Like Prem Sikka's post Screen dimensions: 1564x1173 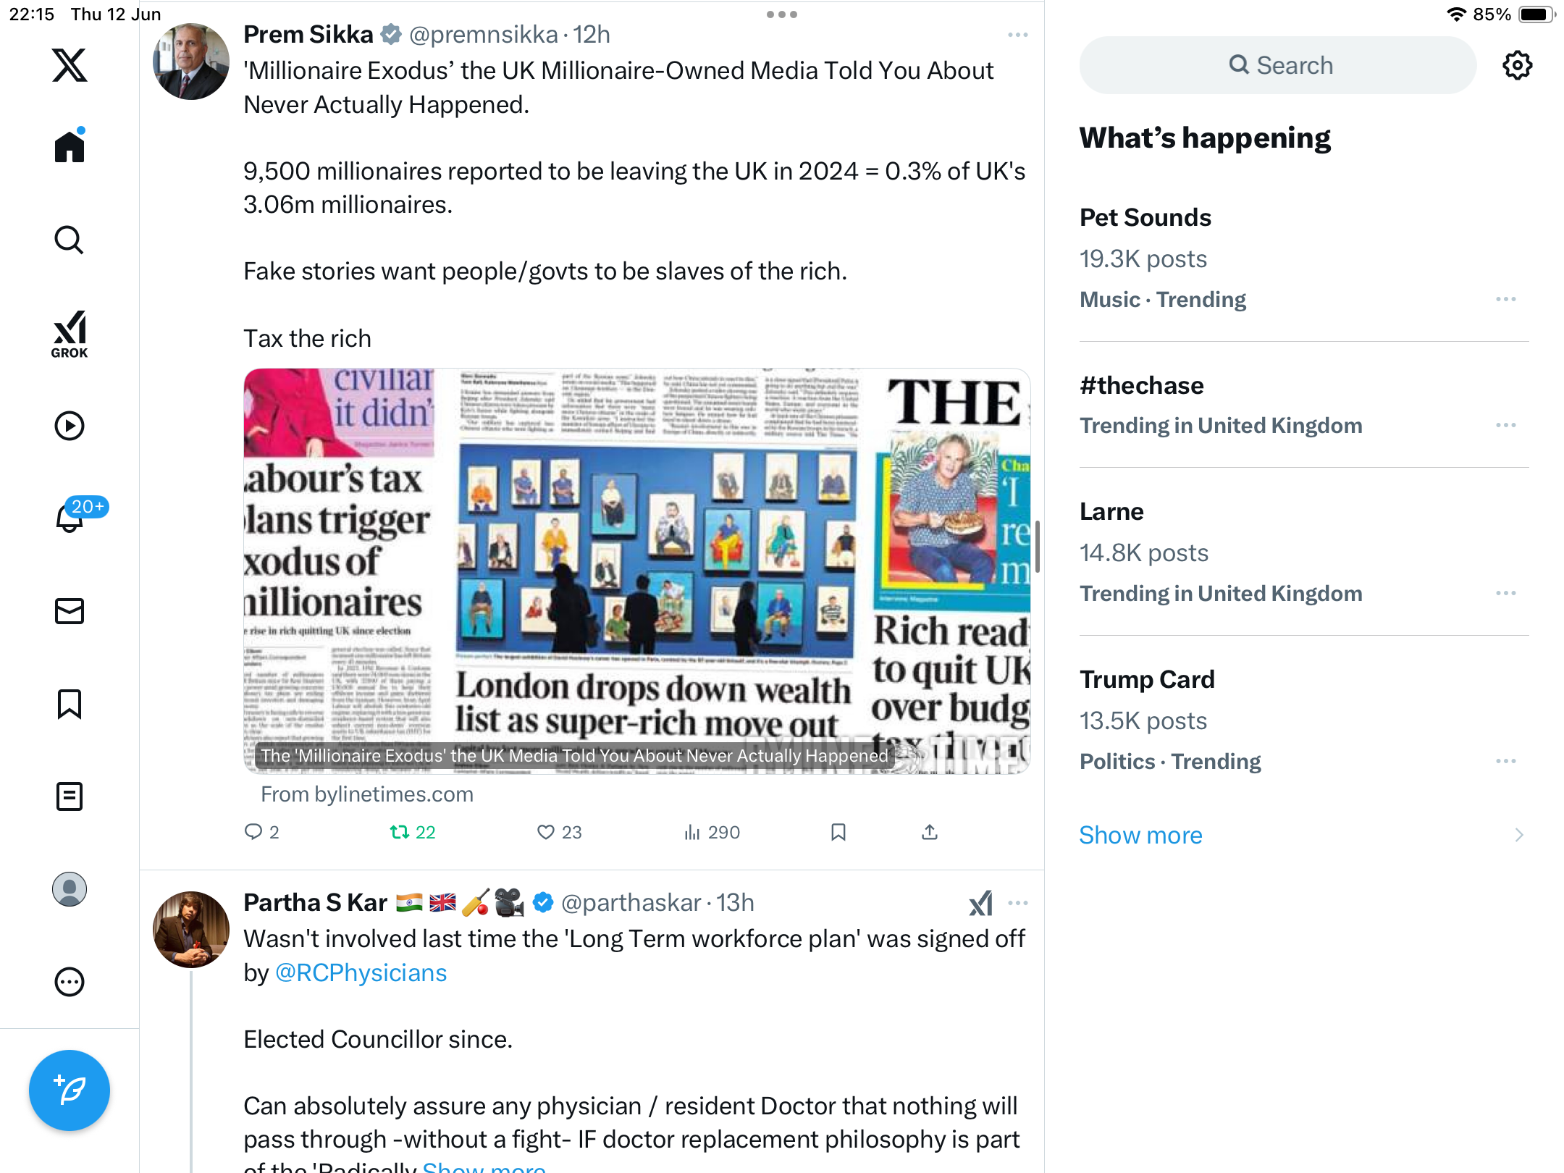pos(559,833)
